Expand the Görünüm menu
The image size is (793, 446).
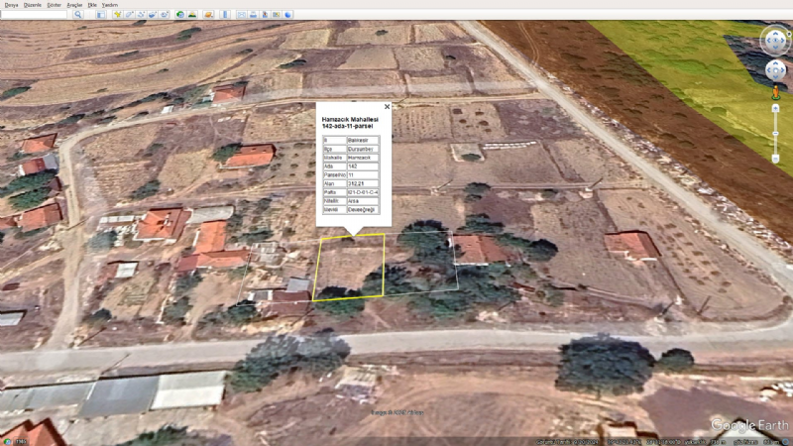[x=54, y=5]
